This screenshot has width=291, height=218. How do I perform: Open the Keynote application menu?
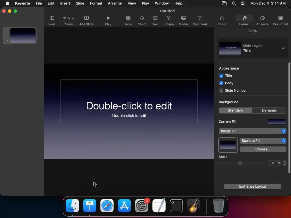coord(22,3)
